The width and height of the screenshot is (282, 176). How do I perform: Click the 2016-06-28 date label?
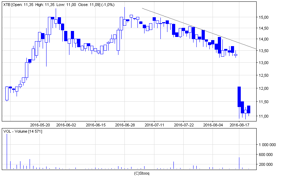(x=125, y=125)
